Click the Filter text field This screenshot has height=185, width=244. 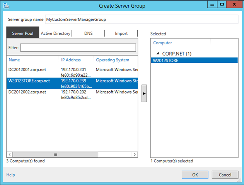tap(78, 47)
